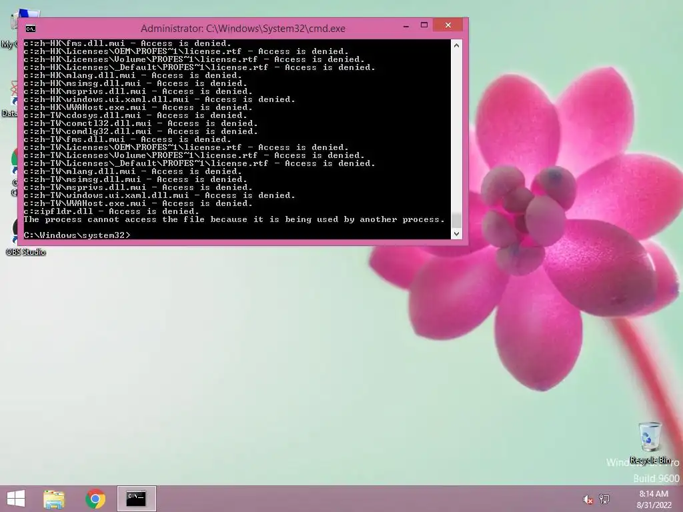Open File Explorer from the taskbar

pos(54,499)
